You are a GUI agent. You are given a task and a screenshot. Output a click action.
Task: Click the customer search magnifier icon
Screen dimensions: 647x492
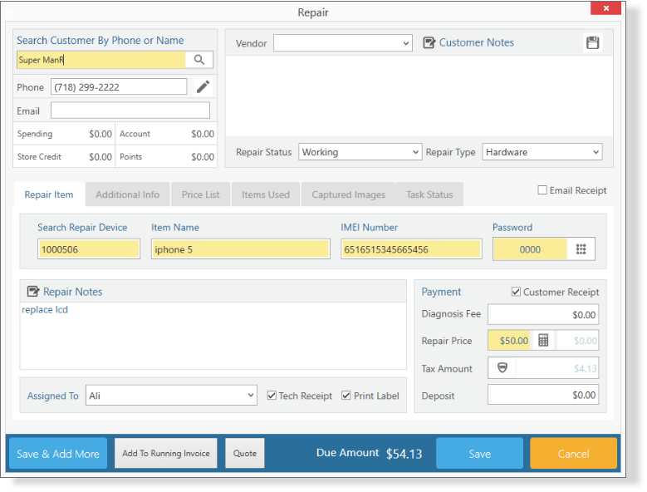click(x=199, y=60)
